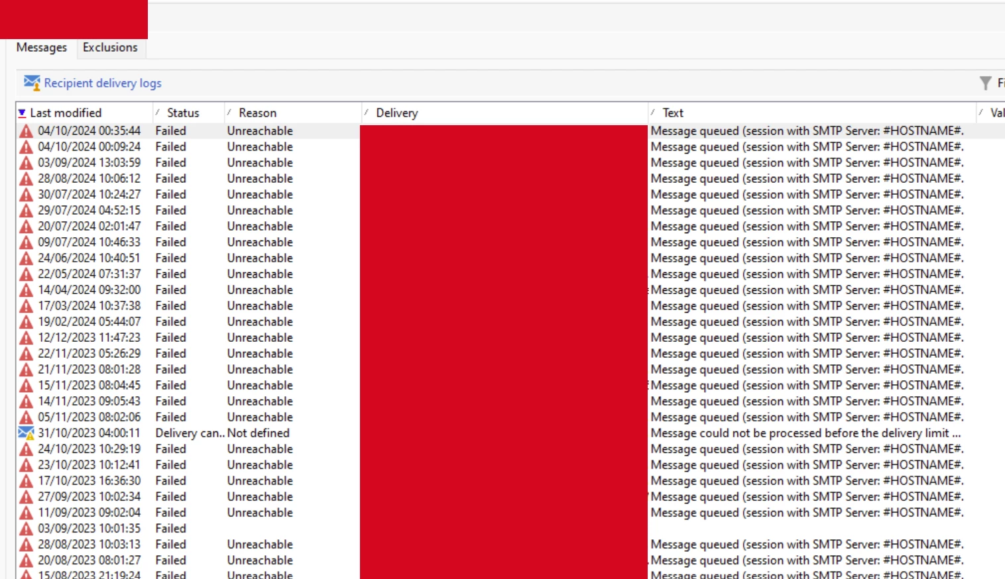
Task: Click warning icon of 19/02/2024 05:44:07 row
Action: pyautogui.click(x=26, y=322)
